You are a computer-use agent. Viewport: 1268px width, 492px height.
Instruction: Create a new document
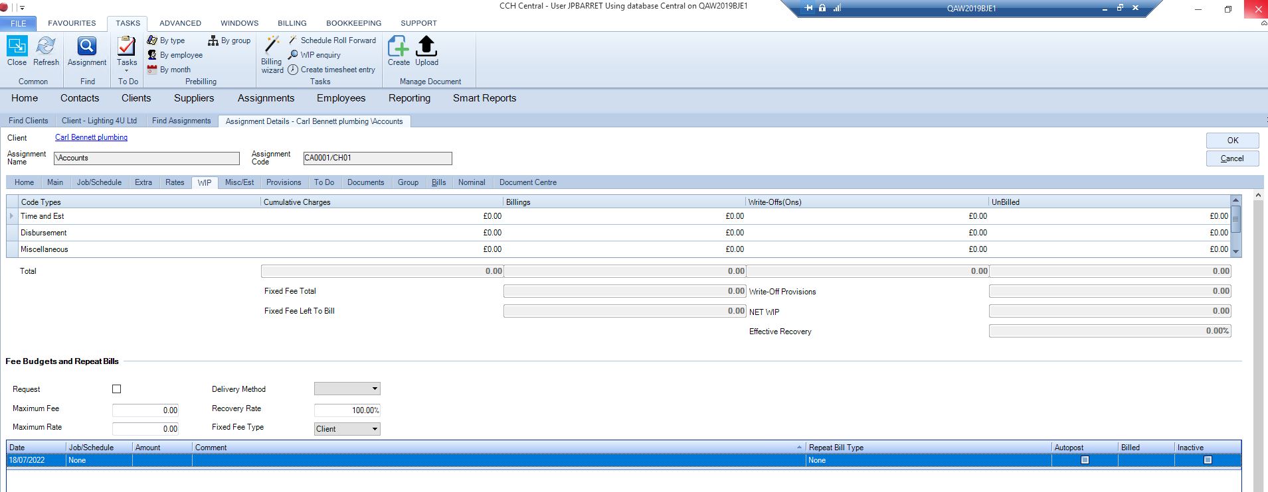click(399, 51)
